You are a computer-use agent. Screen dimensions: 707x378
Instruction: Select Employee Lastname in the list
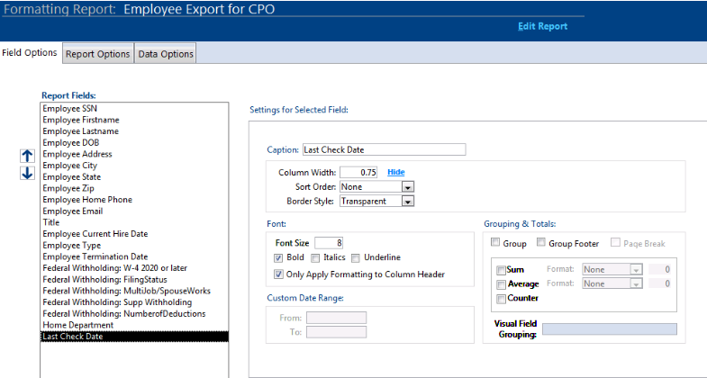point(134,131)
